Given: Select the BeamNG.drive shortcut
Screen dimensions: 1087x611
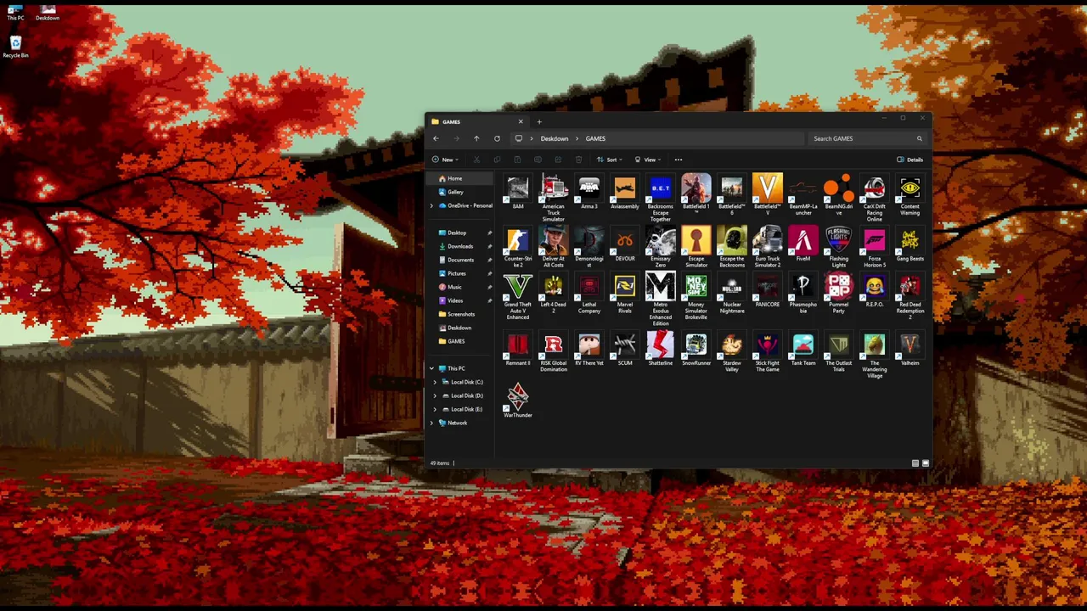Looking at the screenshot, I should pyautogui.click(x=839, y=195).
